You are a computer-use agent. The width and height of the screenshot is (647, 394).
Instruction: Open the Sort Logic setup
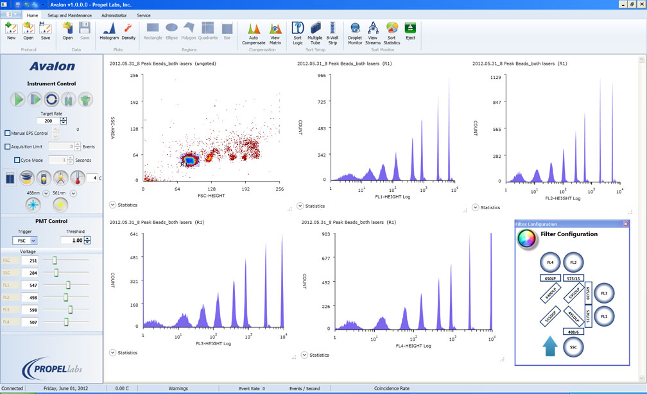coord(298,34)
